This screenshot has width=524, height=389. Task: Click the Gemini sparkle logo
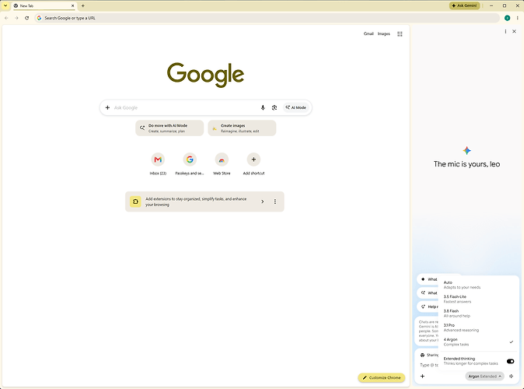466,150
